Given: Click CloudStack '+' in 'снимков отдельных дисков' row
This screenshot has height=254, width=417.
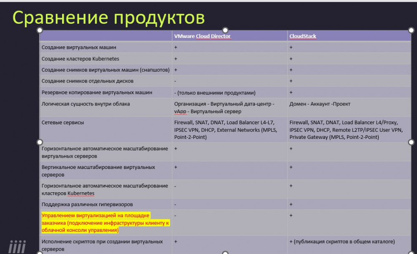Looking at the screenshot, I should (291, 81).
